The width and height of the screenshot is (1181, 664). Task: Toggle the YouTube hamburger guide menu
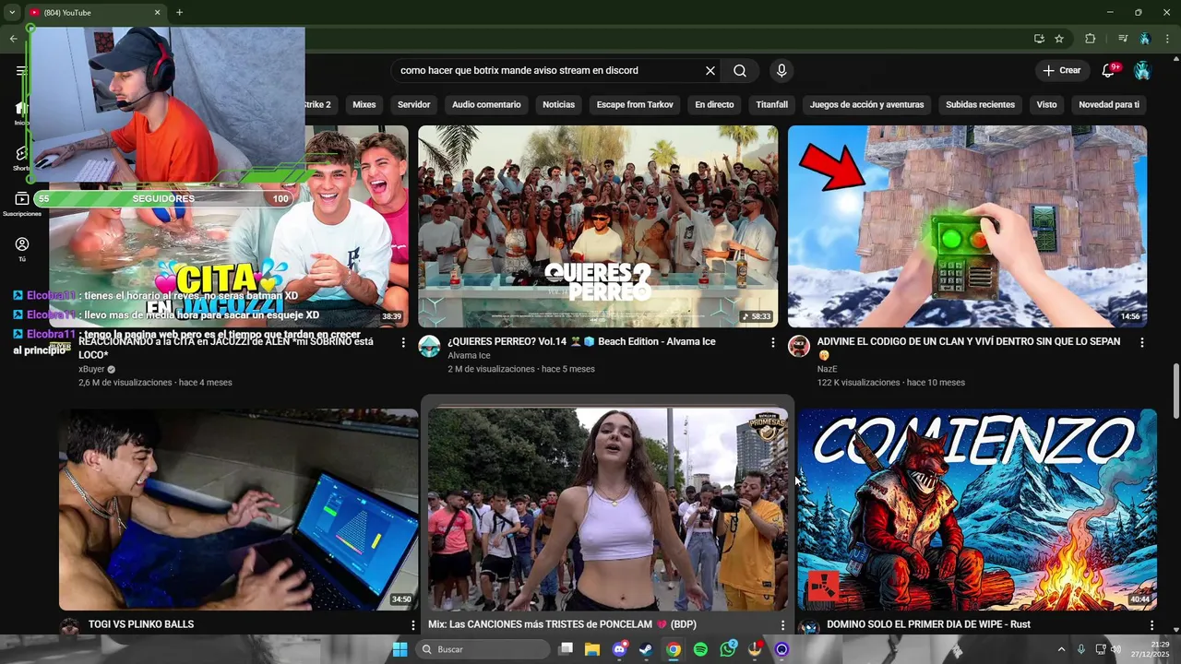[21, 70]
